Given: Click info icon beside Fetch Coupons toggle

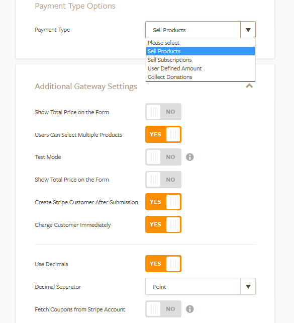Looking at the screenshot, I should (189, 309).
